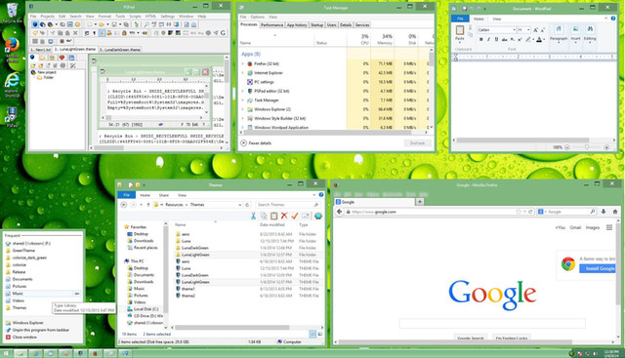Viewport: 625px width, 358px height.
Task: Click WordPad Italic button
Action: coord(488,39)
